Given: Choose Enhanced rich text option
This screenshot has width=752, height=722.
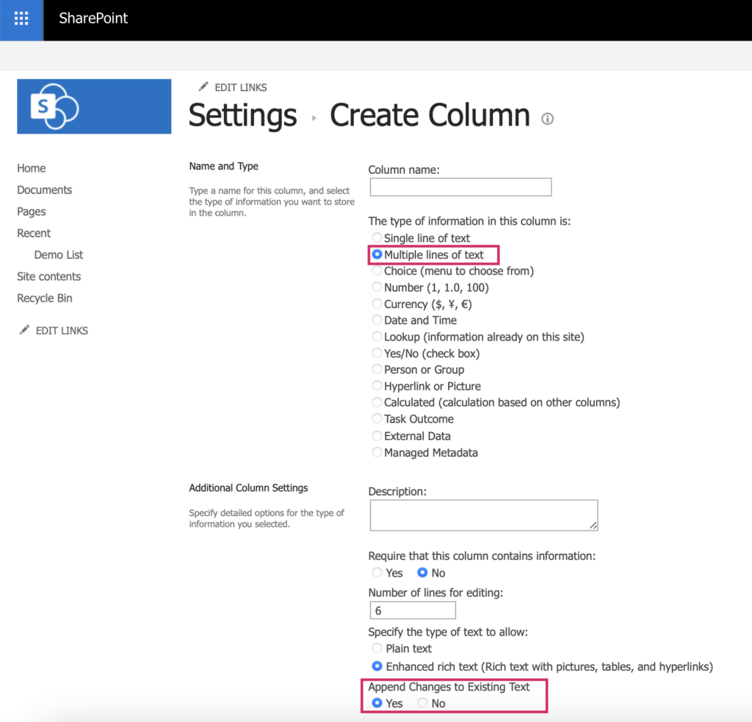Looking at the screenshot, I should [377, 666].
